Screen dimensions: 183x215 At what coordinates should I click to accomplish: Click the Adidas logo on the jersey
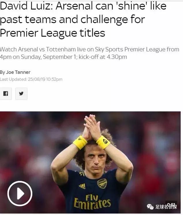coord(82,186)
